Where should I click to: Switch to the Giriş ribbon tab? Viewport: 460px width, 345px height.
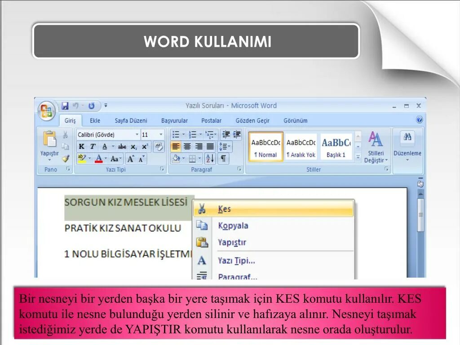pyautogui.click(x=70, y=120)
